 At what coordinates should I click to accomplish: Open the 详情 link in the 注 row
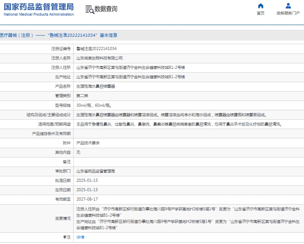(80, 237)
